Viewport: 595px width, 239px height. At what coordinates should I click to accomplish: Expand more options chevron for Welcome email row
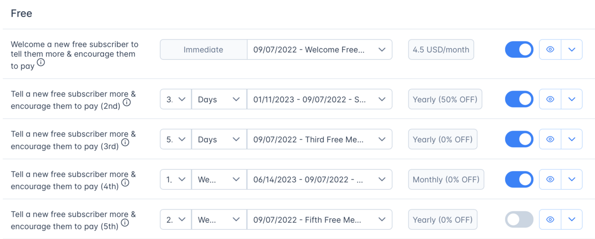click(x=572, y=50)
